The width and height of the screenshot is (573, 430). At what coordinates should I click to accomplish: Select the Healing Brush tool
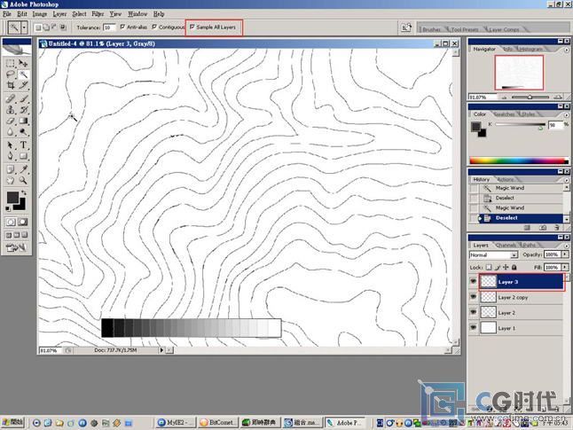click(11, 98)
